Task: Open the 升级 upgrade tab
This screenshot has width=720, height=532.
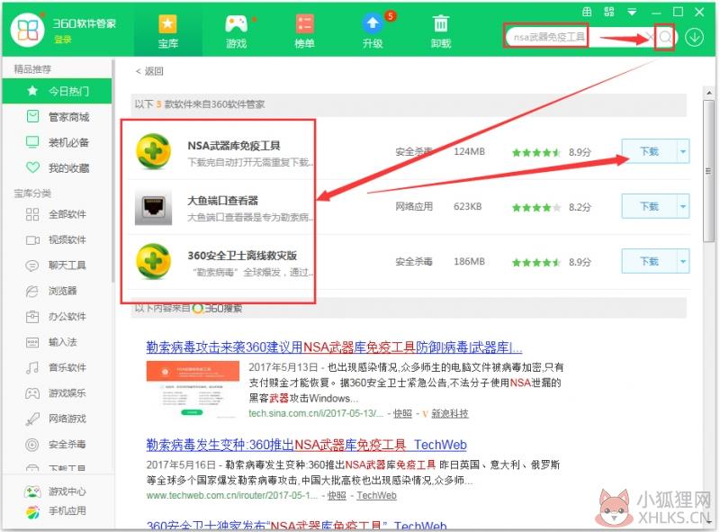Action: click(x=373, y=32)
